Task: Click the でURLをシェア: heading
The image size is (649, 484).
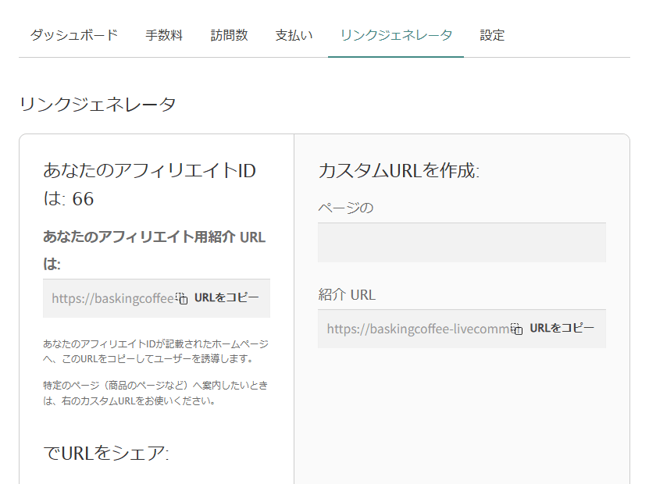Action: point(106,454)
